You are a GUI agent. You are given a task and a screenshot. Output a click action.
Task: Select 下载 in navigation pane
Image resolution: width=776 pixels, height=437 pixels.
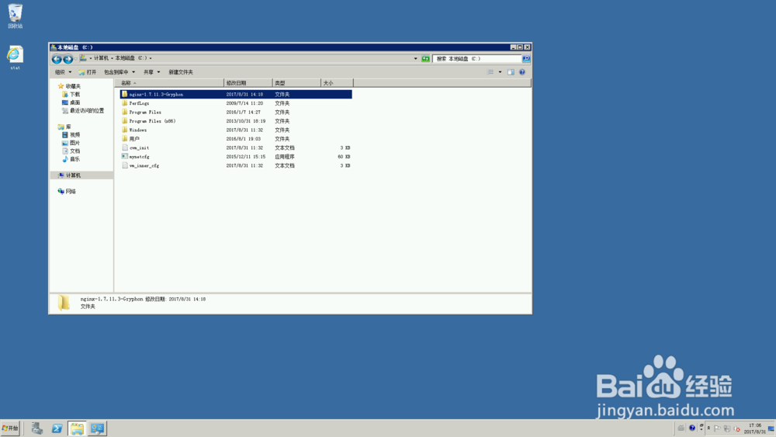[71, 94]
